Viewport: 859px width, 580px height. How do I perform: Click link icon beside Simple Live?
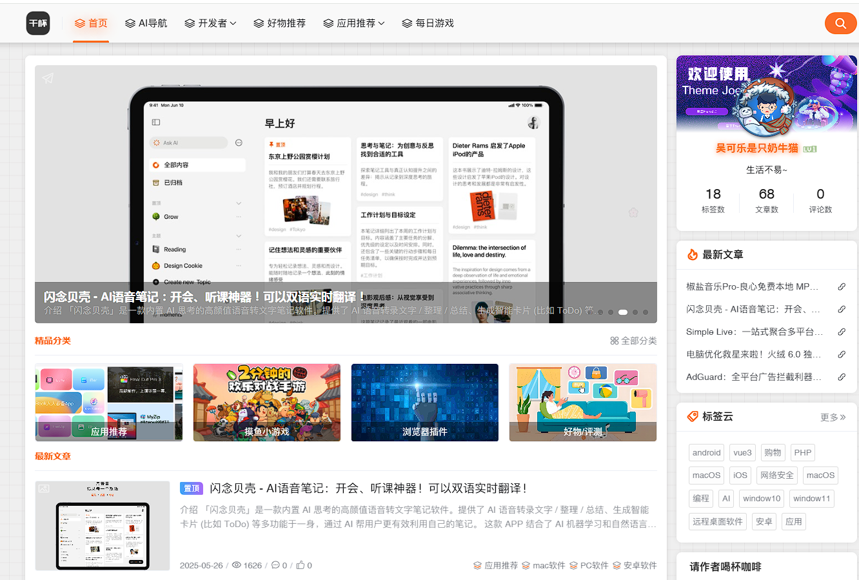(842, 332)
